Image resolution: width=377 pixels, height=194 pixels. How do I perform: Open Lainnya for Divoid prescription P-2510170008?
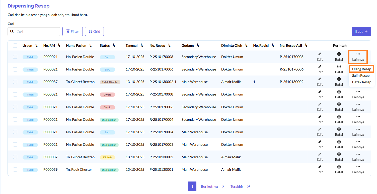(x=358, y=94)
